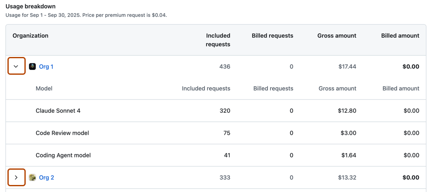
Task: Click the Org 2 avatar icon
Action: click(32, 178)
